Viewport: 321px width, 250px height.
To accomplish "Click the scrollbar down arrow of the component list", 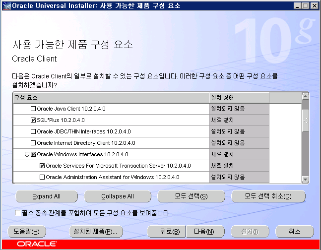I will tap(305, 180).
